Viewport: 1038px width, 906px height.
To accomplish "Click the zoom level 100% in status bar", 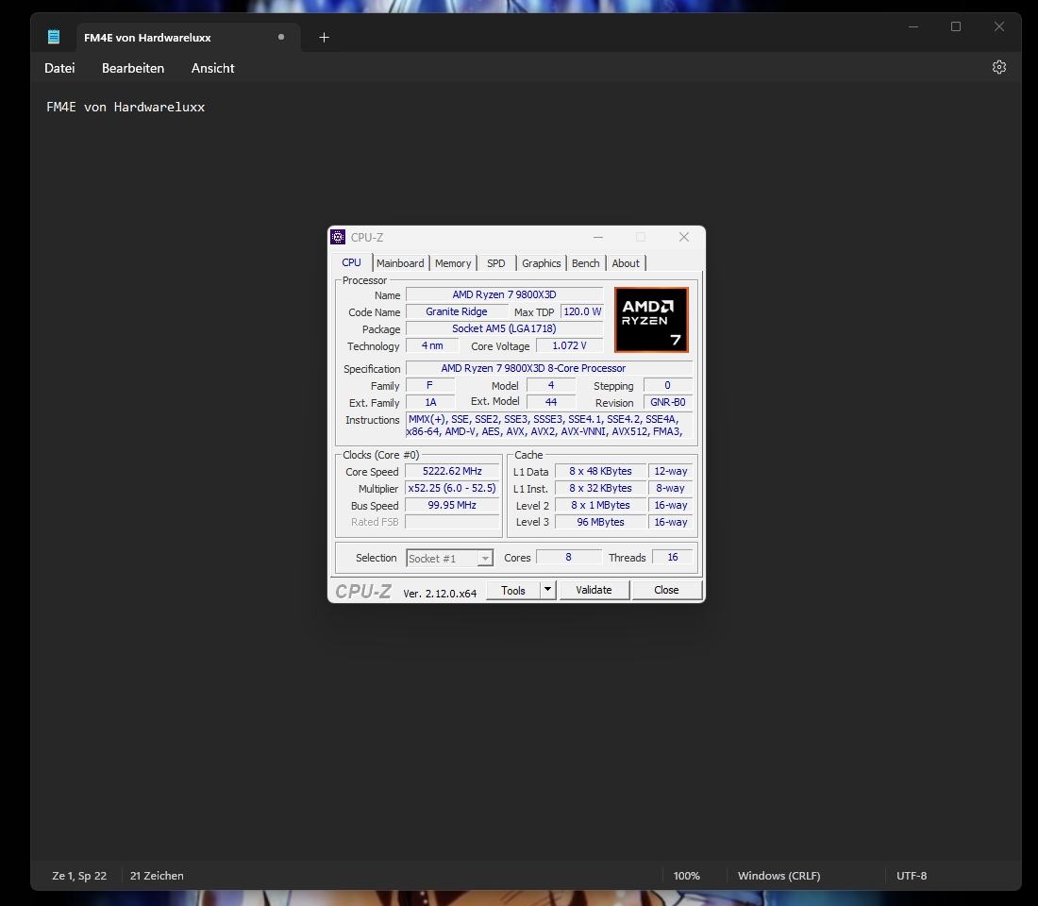I will pyautogui.click(x=686, y=876).
